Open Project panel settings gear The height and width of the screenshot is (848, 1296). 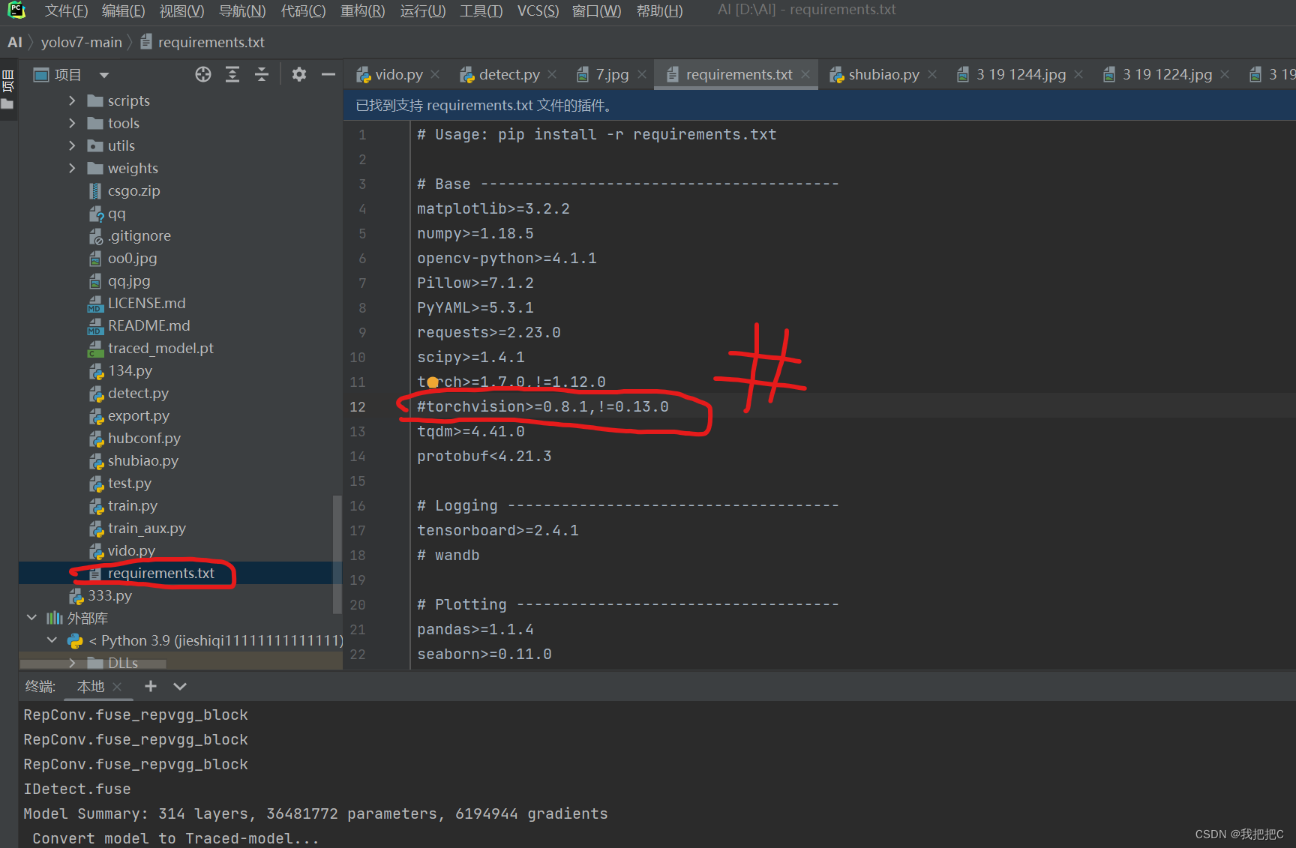click(298, 74)
